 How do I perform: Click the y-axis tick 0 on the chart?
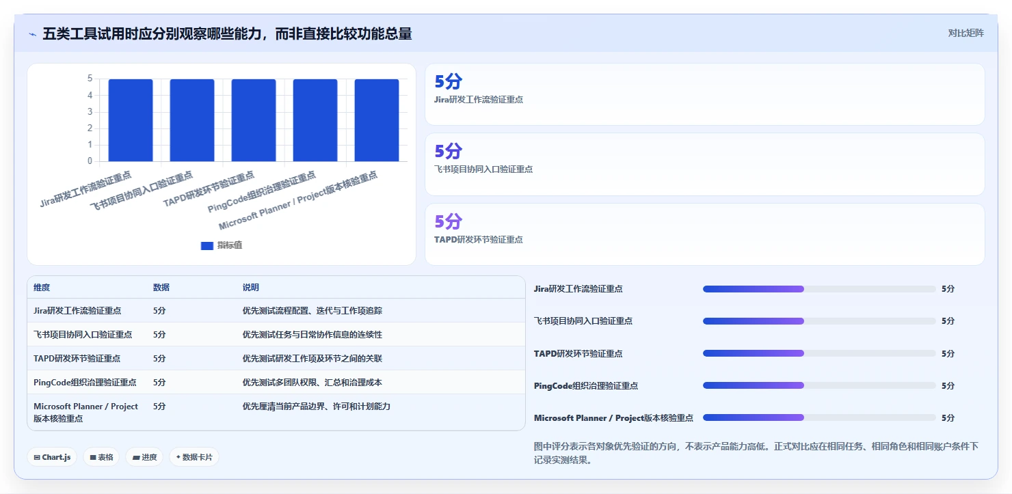click(x=90, y=161)
